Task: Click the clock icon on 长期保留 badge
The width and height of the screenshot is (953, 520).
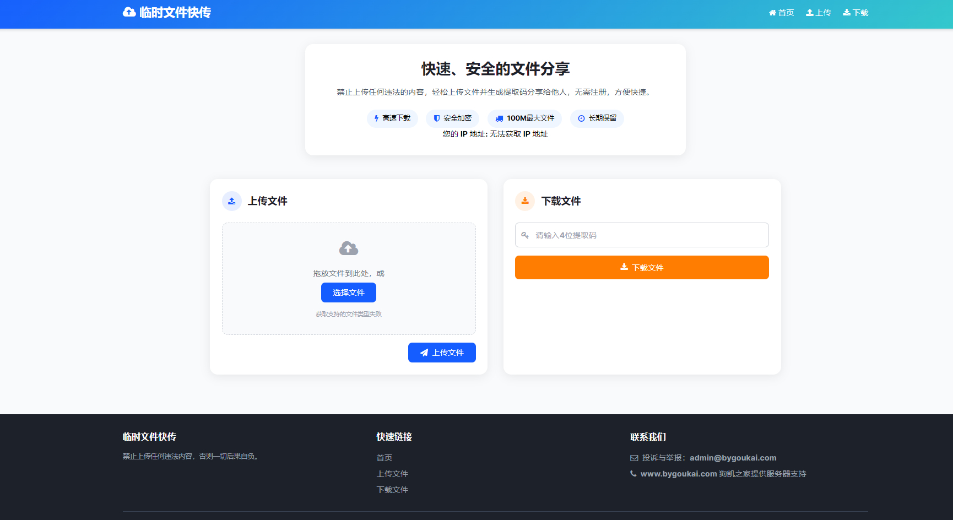Action: (581, 118)
